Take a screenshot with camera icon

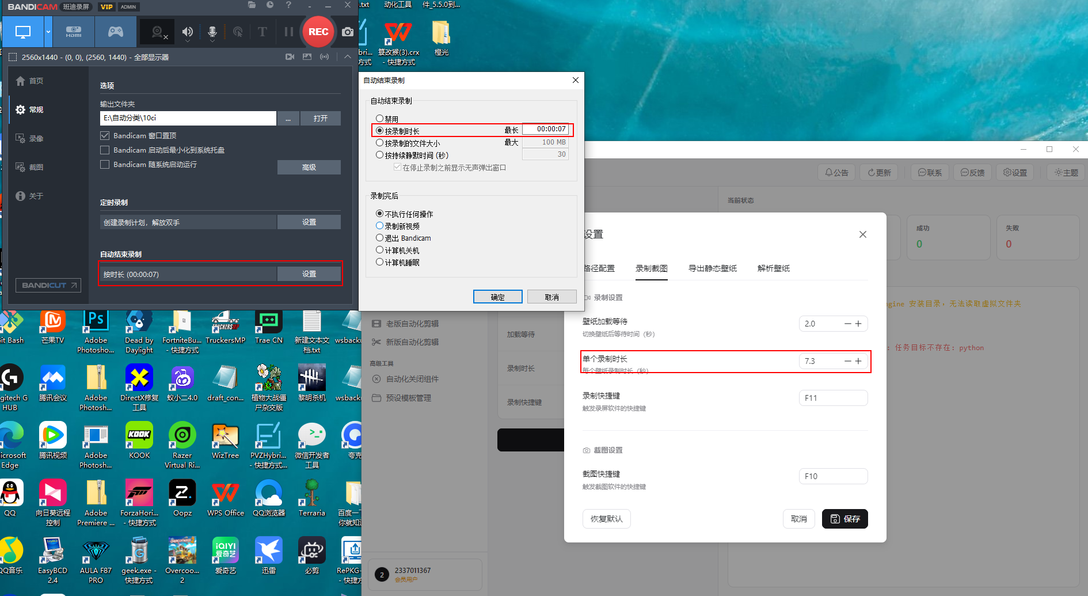pos(348,32)
